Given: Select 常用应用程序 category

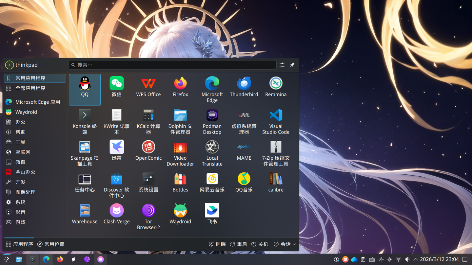Looking at the screenshot, I should pos(35,78).
